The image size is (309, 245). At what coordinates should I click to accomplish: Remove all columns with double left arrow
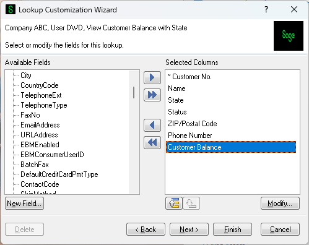coord(152,142)
